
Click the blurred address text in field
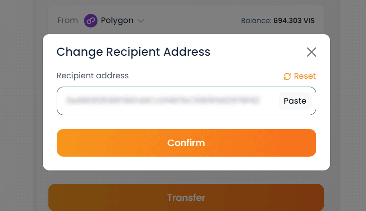pyautogui.click(x=163, y=100)
